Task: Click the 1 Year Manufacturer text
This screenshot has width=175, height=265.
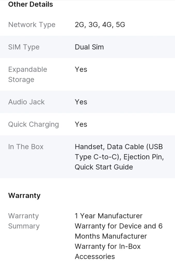Action: [109, 216]
